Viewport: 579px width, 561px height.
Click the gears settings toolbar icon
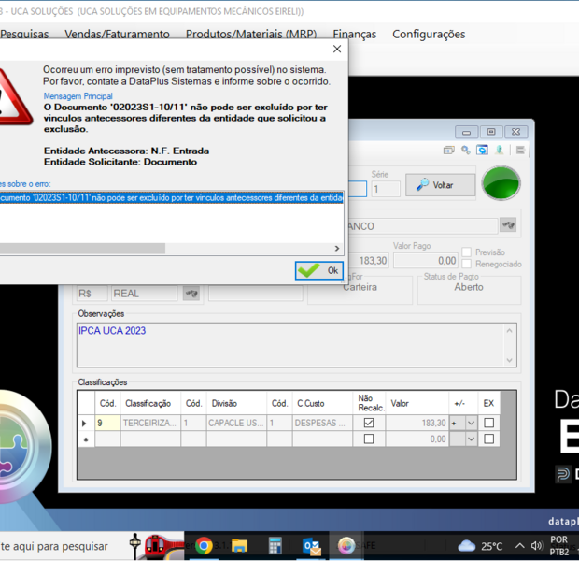(466, 151)
